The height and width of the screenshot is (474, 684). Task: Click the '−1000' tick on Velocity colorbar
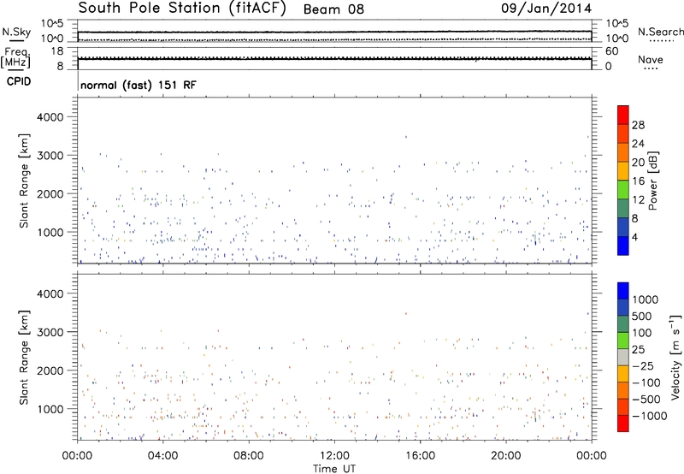[x=649, y=416]
